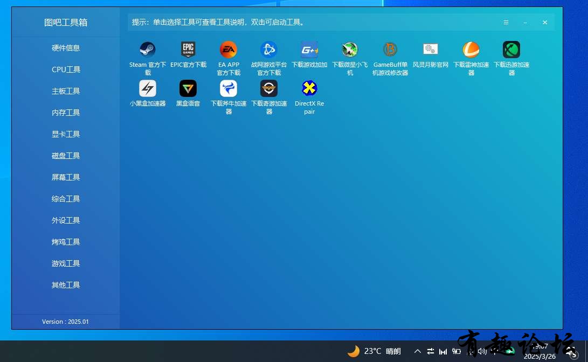Select the 战网游戏平台 Battle.net icon
This screenshot has width=588, height=362.
click(269, 49)
